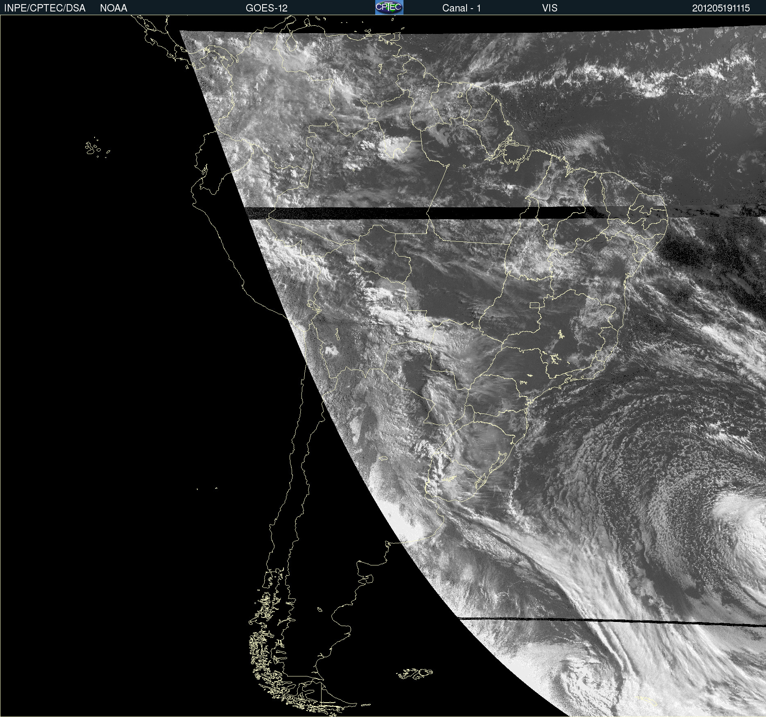Select the INPE/CPTEC/DSA header text
Screen dimensions: 766x717
pyautogui.click(x=45, y=8)
